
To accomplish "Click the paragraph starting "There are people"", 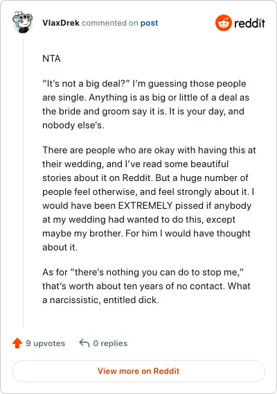I will [149, 198].
